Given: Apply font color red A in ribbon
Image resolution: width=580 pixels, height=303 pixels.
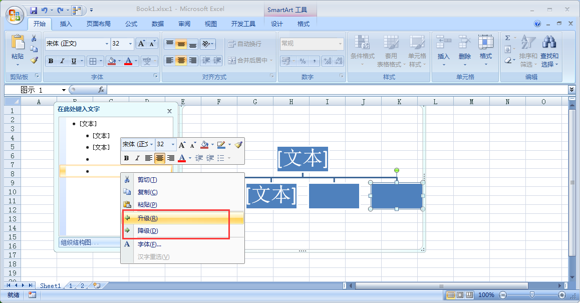Looking at the screenshot, I should click(x=128, y=61).
